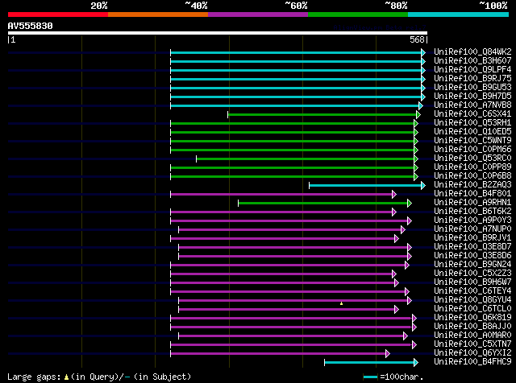Image resolution: width=516 pixels, height=383 pixels.
Task: Open the UniRef100_C5WNT9 hit label
Action: click(x=472, y=140)
